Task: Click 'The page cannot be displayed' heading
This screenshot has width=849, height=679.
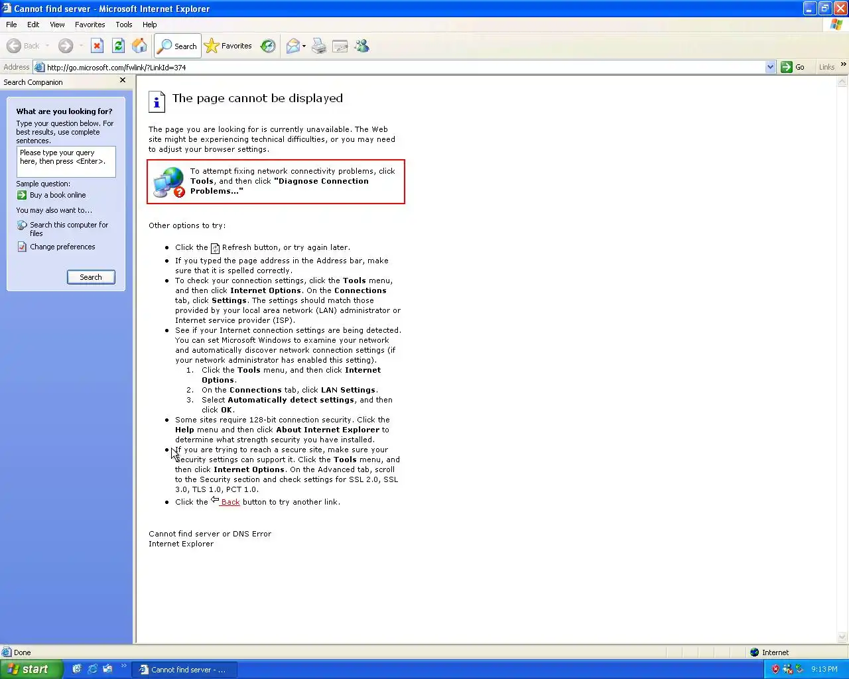Action: pyautogui.click(x=257, y=98)
